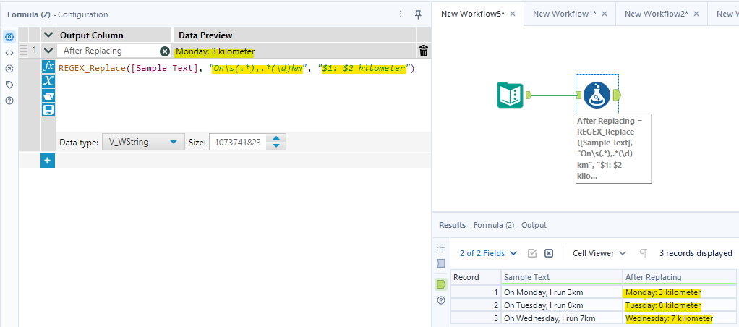Switch to New Workflow5 tab
The image size is (739, 327).
tap(473, 14)
